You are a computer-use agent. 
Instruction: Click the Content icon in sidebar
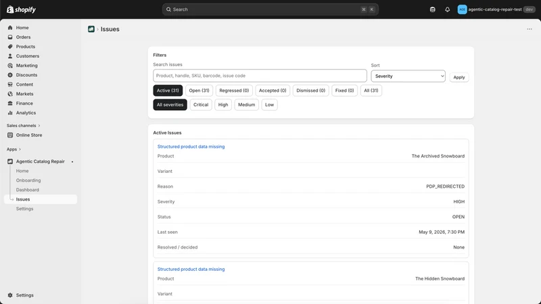[10, 84]
